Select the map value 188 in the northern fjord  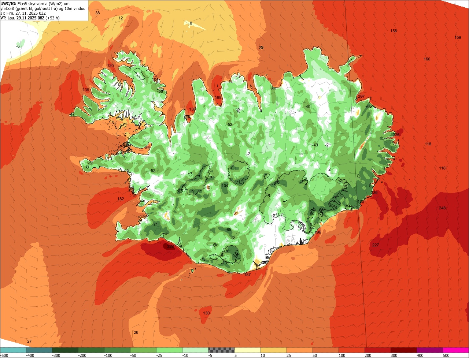tap(218, 97)
